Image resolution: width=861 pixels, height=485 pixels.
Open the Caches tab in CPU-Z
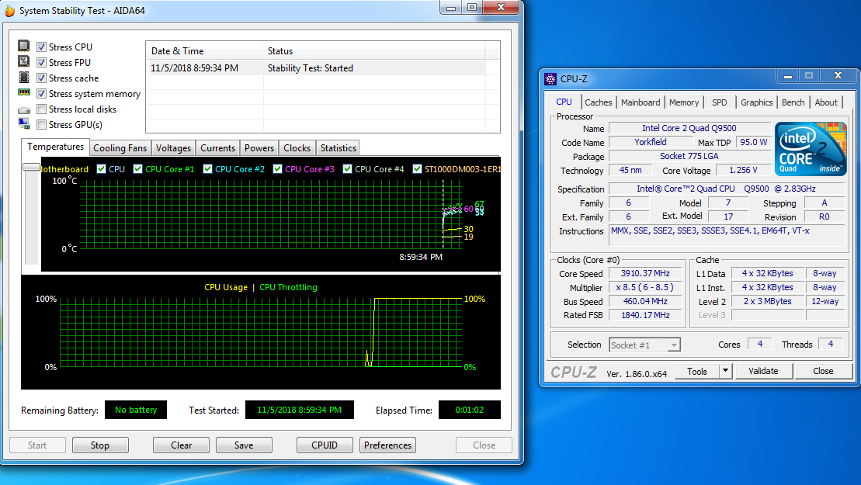(x=598, y=102)
